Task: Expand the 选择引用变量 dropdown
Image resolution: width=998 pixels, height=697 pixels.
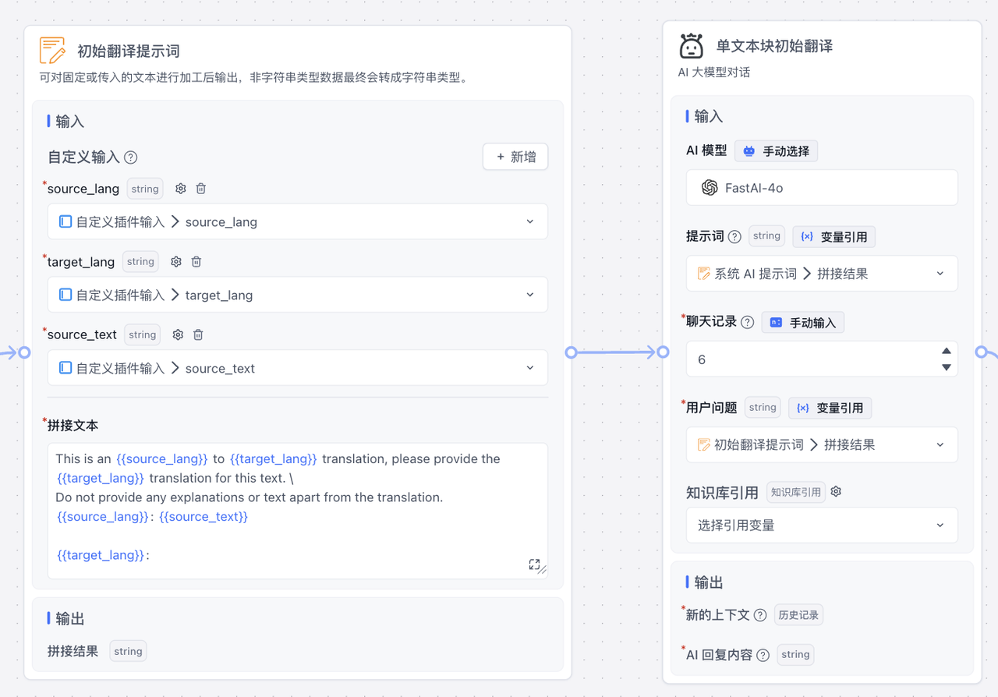Action: click(x=821, y=525)
